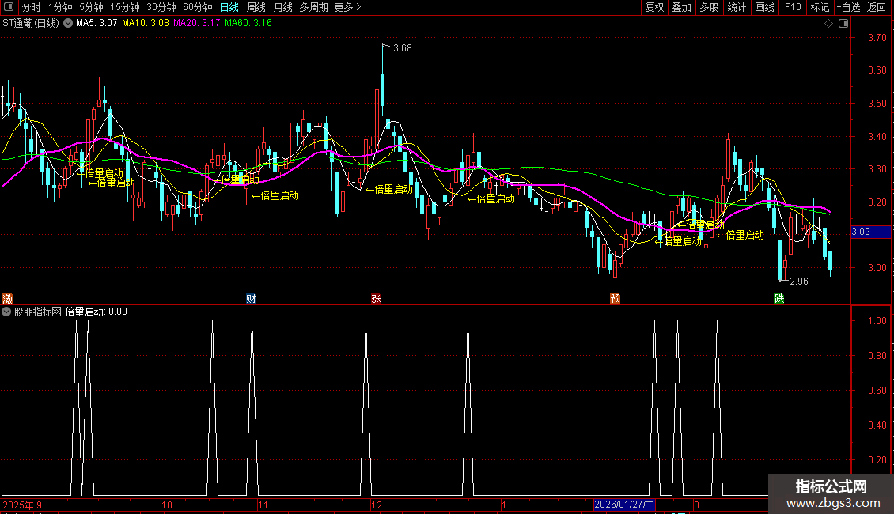Click the 激 info marker on the chart

pyautogui.click(x=7, y=299)
